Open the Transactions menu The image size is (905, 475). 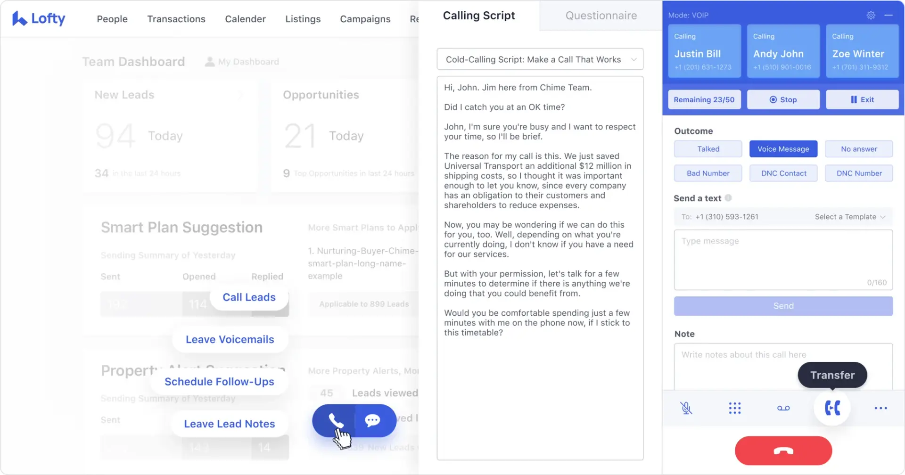click(x=176, y=19)
